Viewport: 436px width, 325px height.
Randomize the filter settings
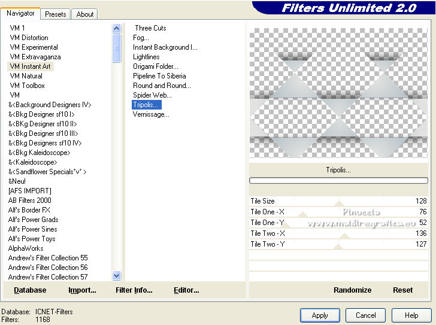[x=352, y=290]
